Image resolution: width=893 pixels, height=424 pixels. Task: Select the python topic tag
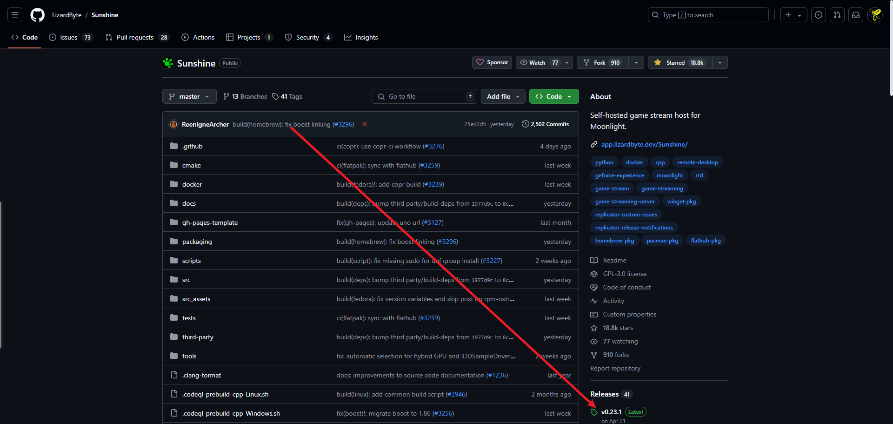604,162
